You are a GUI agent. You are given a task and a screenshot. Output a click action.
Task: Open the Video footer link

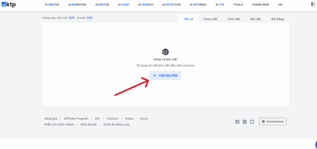pos(129,118)
